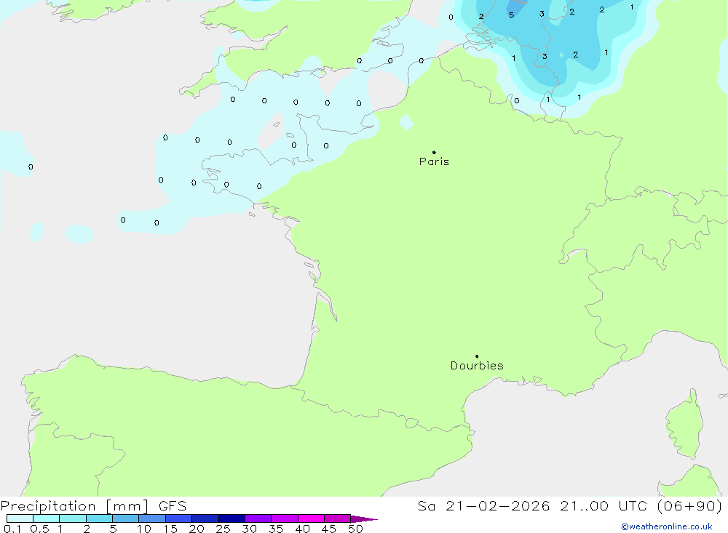Click the Dourbies location label
The width and height of the screenshot is (728, 533).
477,366
